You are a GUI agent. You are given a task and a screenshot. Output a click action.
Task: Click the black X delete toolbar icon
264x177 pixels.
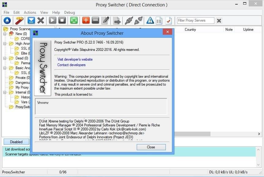[x=41, y=20]
